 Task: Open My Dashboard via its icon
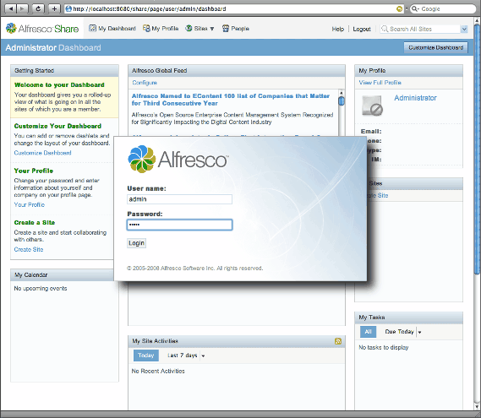[x=92, y=28]
